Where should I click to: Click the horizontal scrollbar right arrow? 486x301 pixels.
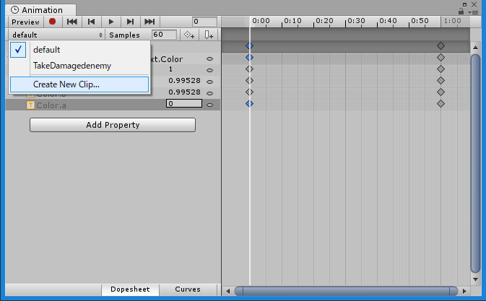464,291
